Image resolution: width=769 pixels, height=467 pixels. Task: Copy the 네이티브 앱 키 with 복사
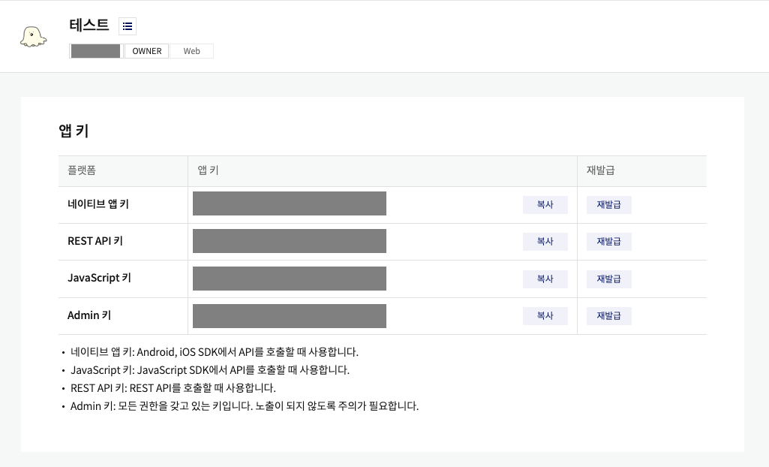click(545, 204)
